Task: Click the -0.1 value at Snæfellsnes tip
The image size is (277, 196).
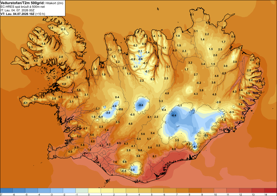Action: pyautogui.click(x=25, y=103)
